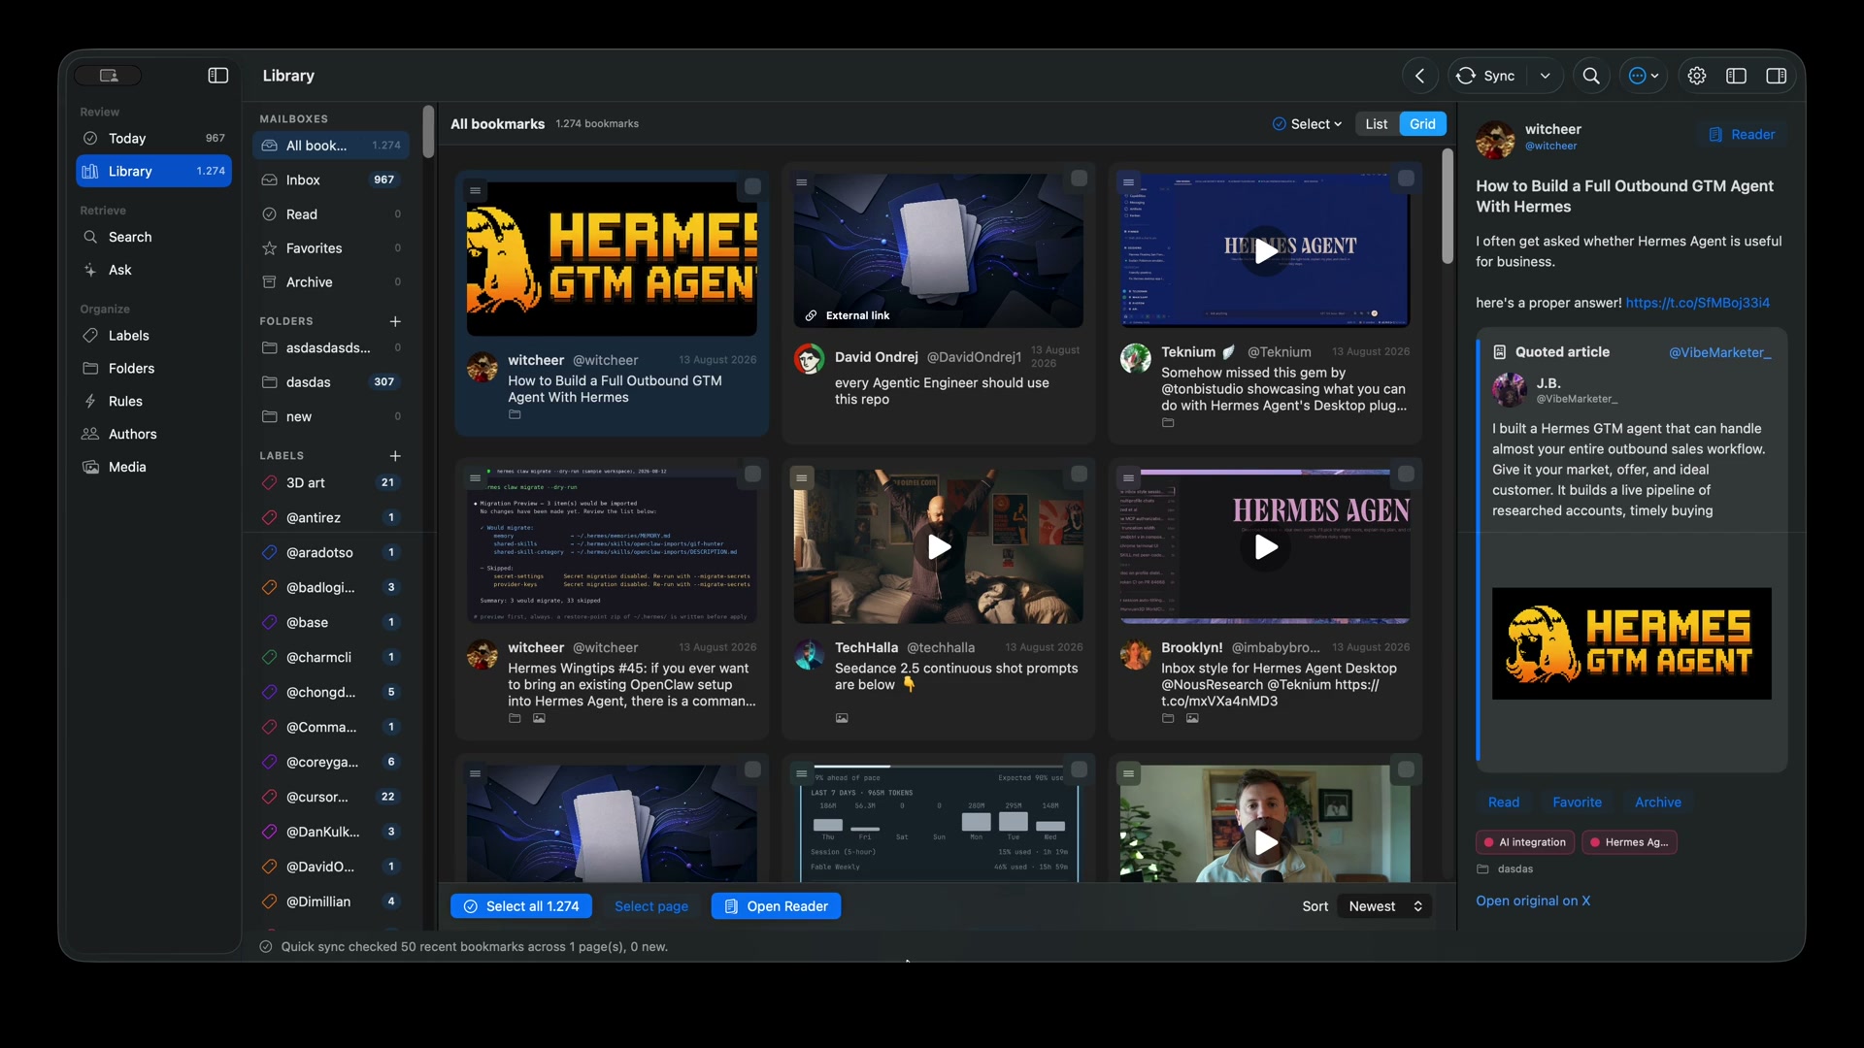Tick checkbox on Teknium card
The image size is (1864, 1048).
[1406, 179]
